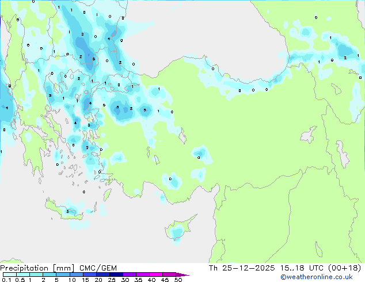Select the '50' legend scale label
Screen dimensions: 365x282
178,280
